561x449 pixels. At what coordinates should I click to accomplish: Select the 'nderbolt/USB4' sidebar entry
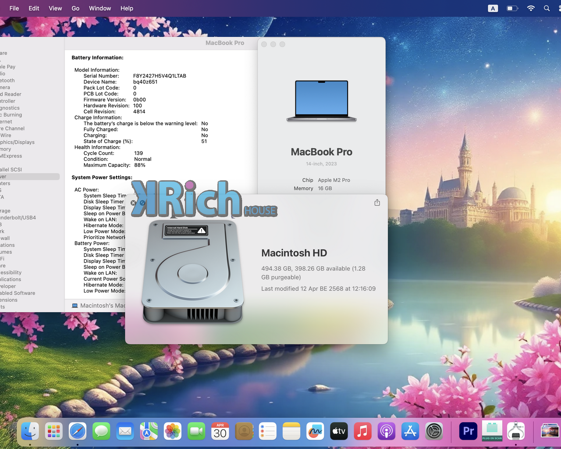coord(18,217)
